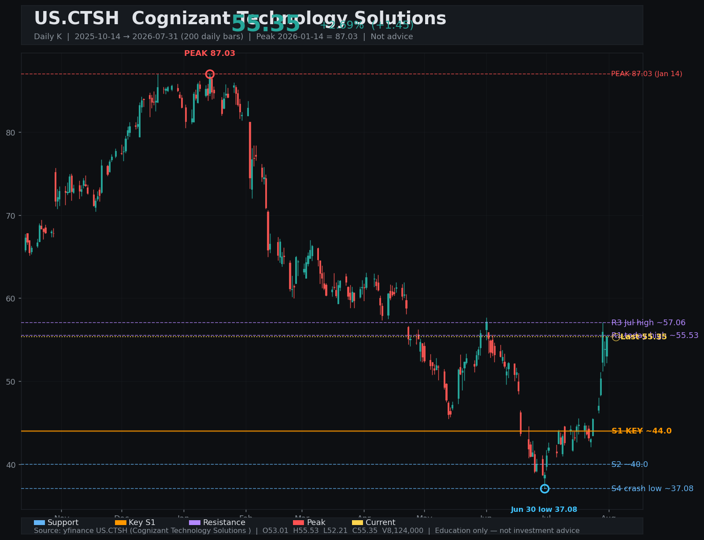
Task: Click the "Peak" legend label
Action: (x=316, y=522)
